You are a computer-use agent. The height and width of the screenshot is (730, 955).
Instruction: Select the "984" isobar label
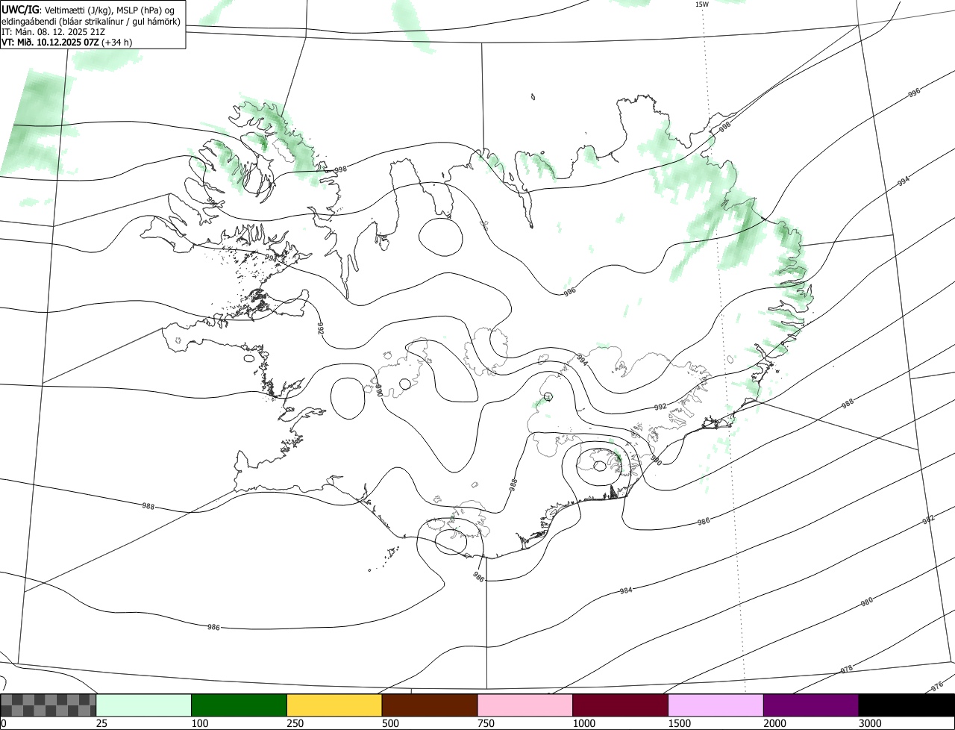tap(626, 590)
